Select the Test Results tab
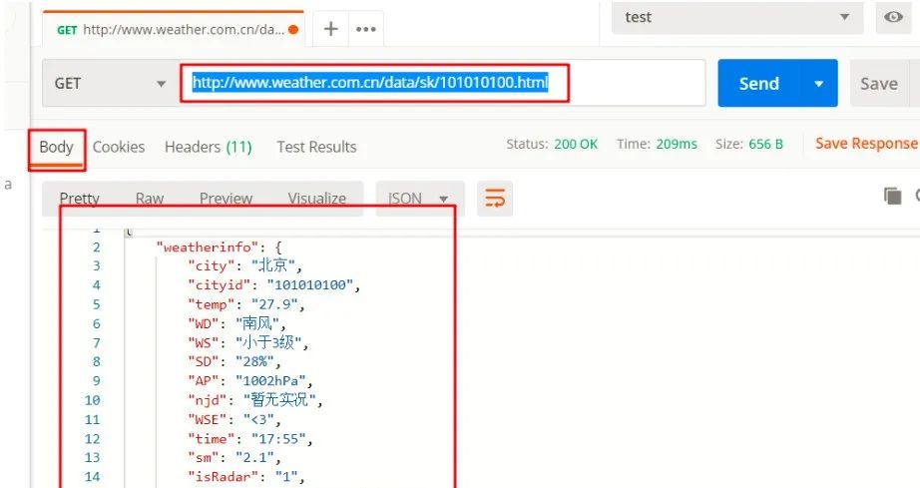The height and width of the screenshot is (488, 920). pos(316,147)
